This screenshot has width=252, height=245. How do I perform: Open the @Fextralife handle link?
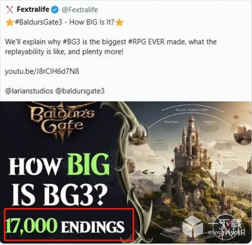(80, 10)
